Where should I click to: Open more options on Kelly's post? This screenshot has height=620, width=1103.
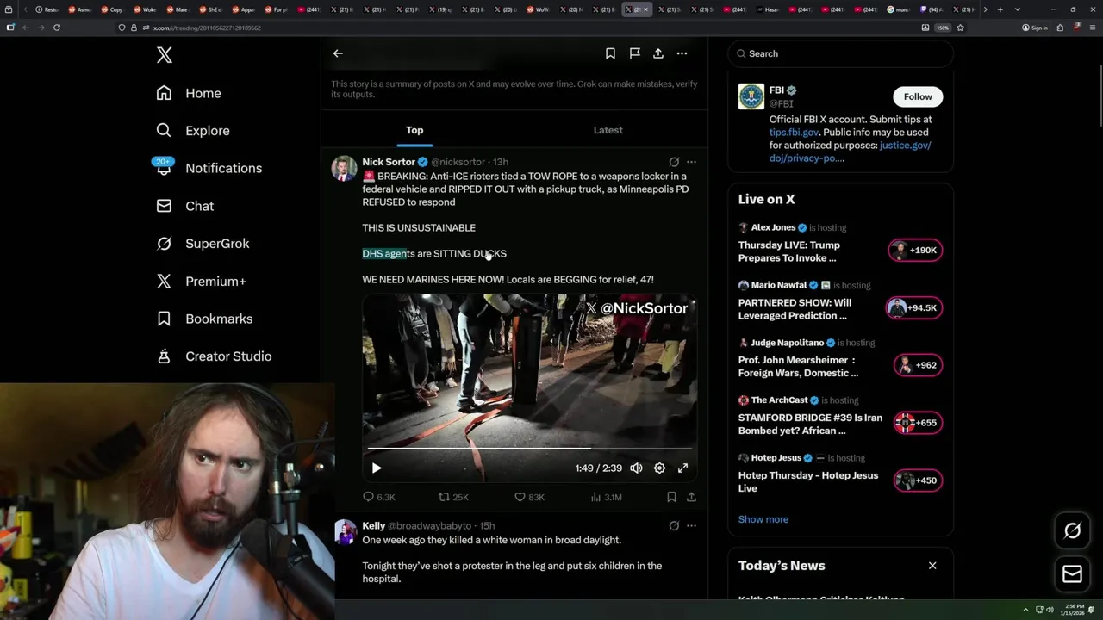[691, 526]
